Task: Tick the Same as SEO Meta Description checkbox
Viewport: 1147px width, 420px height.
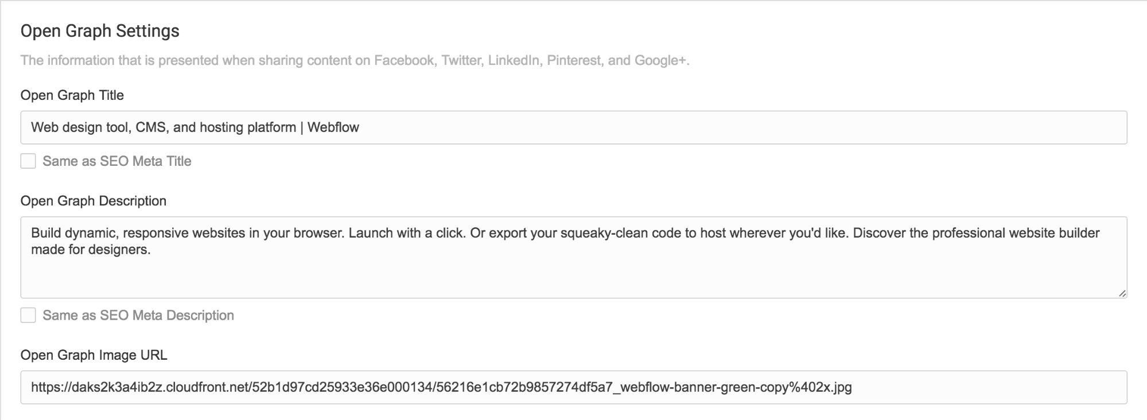Action: (28, 315)
